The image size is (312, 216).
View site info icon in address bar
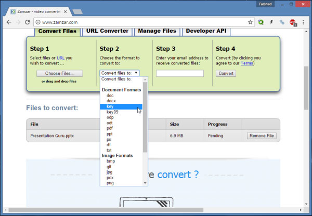tap(38, 22)
